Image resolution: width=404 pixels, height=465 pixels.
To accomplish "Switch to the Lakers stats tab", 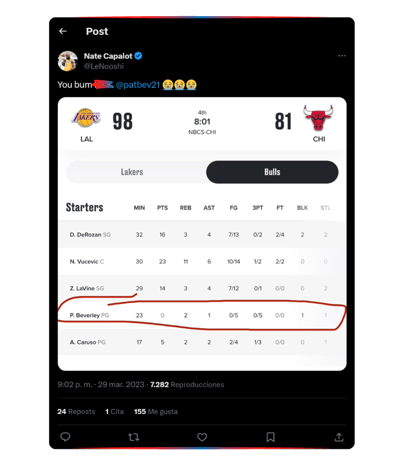I will [x=132, y=172].
